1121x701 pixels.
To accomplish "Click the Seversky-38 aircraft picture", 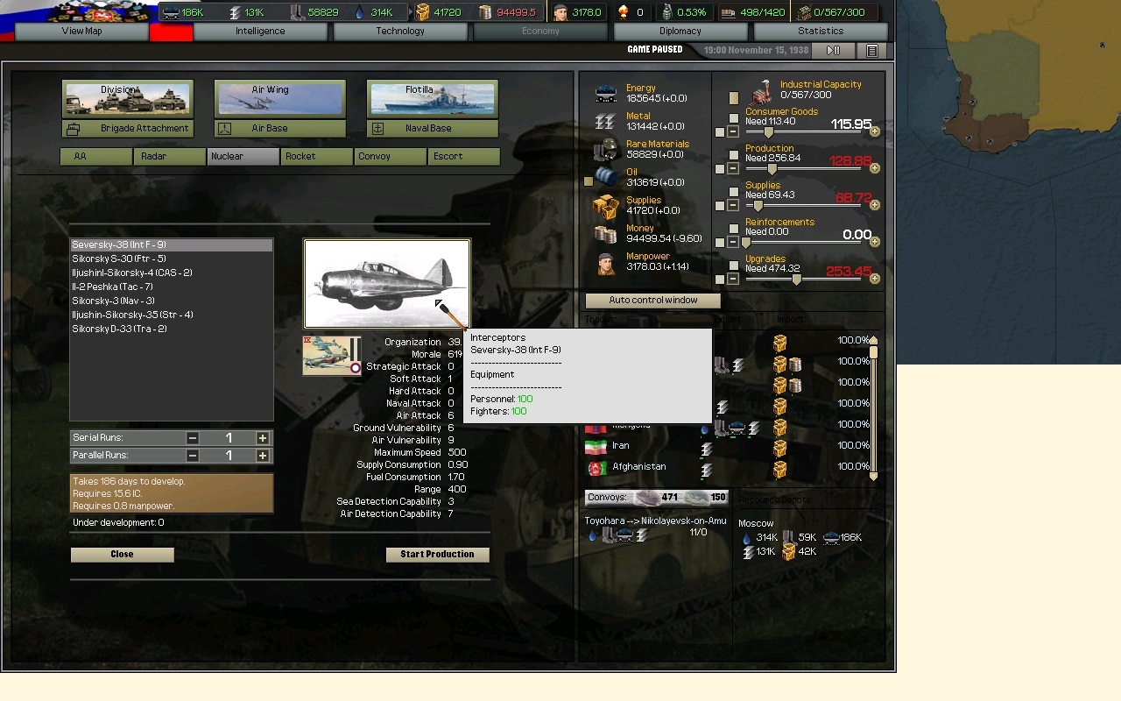I will (x=386, y=283).
